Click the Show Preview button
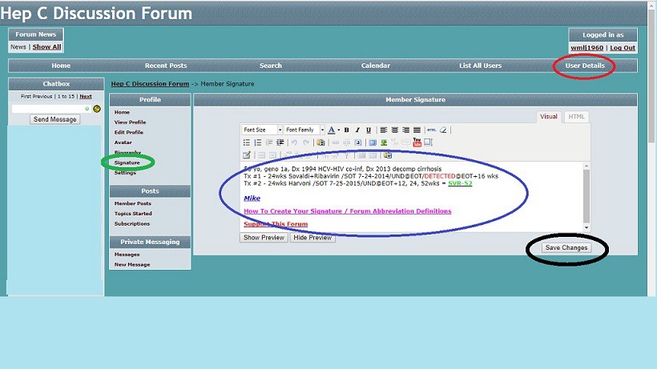This screenshot has height=369, width=657. click(x=262, y=238)
